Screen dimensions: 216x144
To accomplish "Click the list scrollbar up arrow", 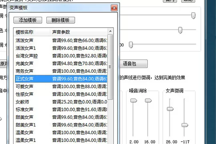I will point(110,31).
